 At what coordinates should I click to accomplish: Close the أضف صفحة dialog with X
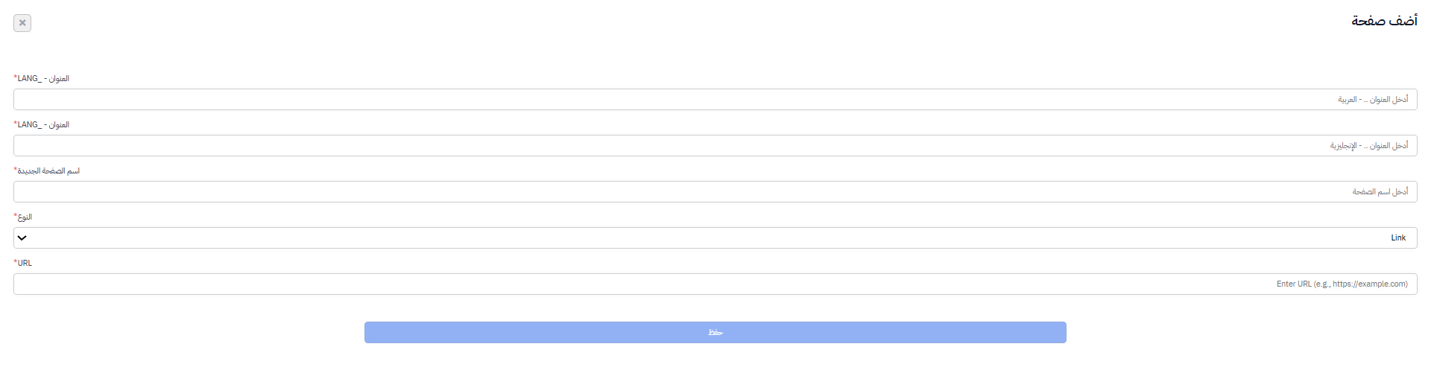[22, 23]
